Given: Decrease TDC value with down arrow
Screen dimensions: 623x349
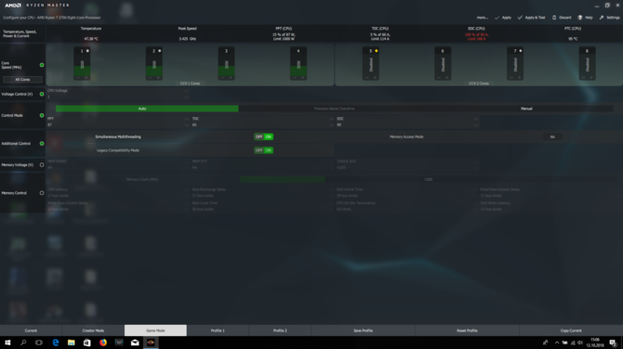Looking at the screenshot, I should pos(331,125).
